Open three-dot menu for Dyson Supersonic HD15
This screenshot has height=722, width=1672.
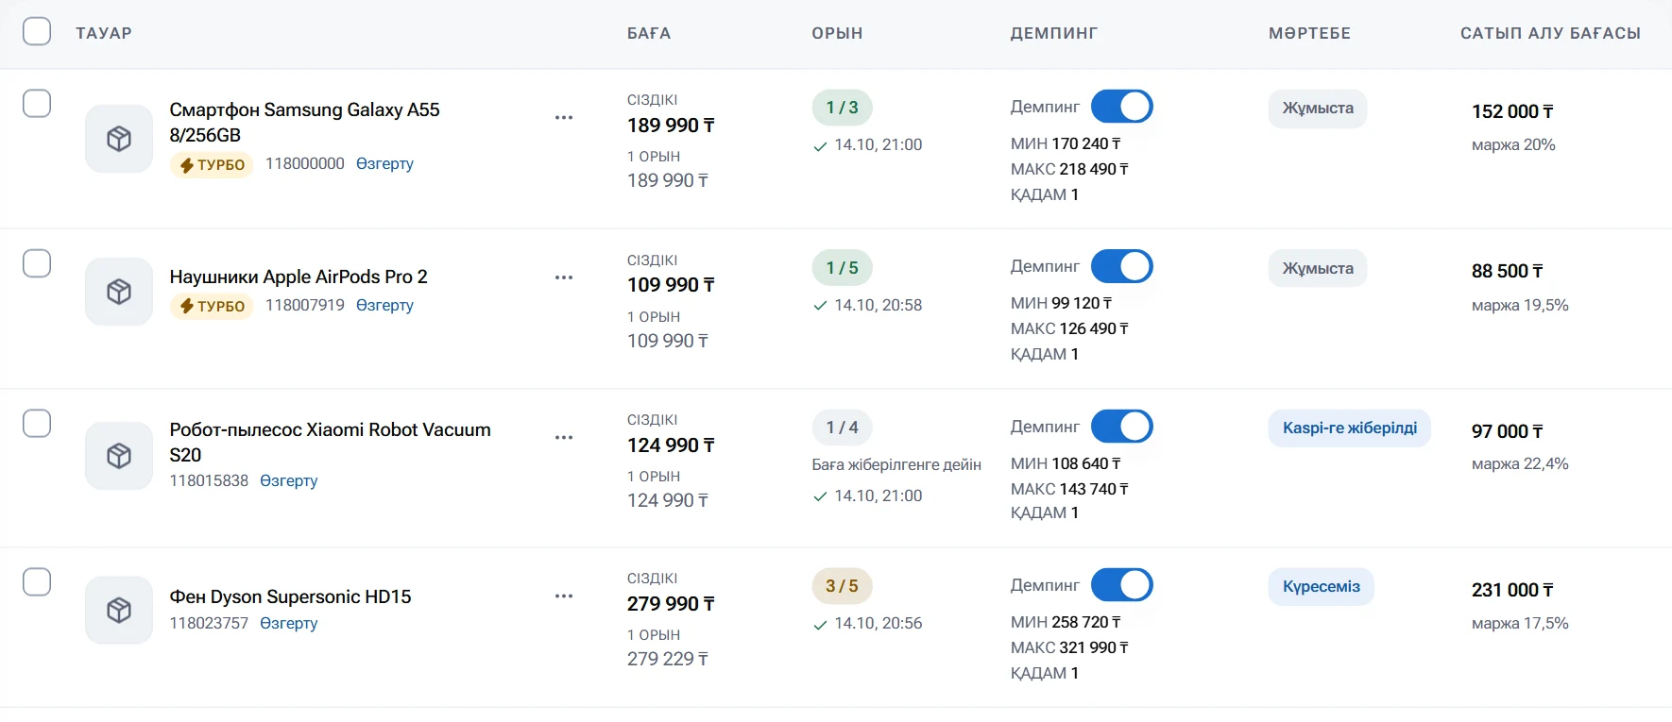564,596
